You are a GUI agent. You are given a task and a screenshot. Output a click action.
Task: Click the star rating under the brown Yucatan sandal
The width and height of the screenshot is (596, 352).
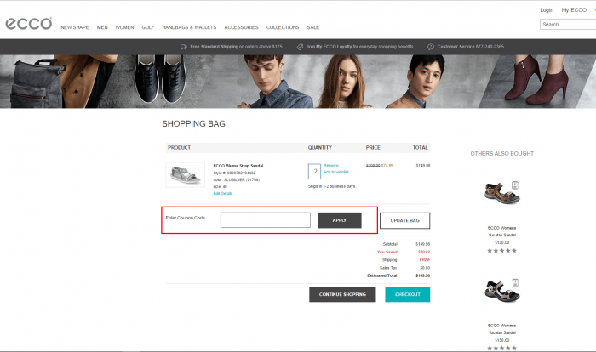501,251
